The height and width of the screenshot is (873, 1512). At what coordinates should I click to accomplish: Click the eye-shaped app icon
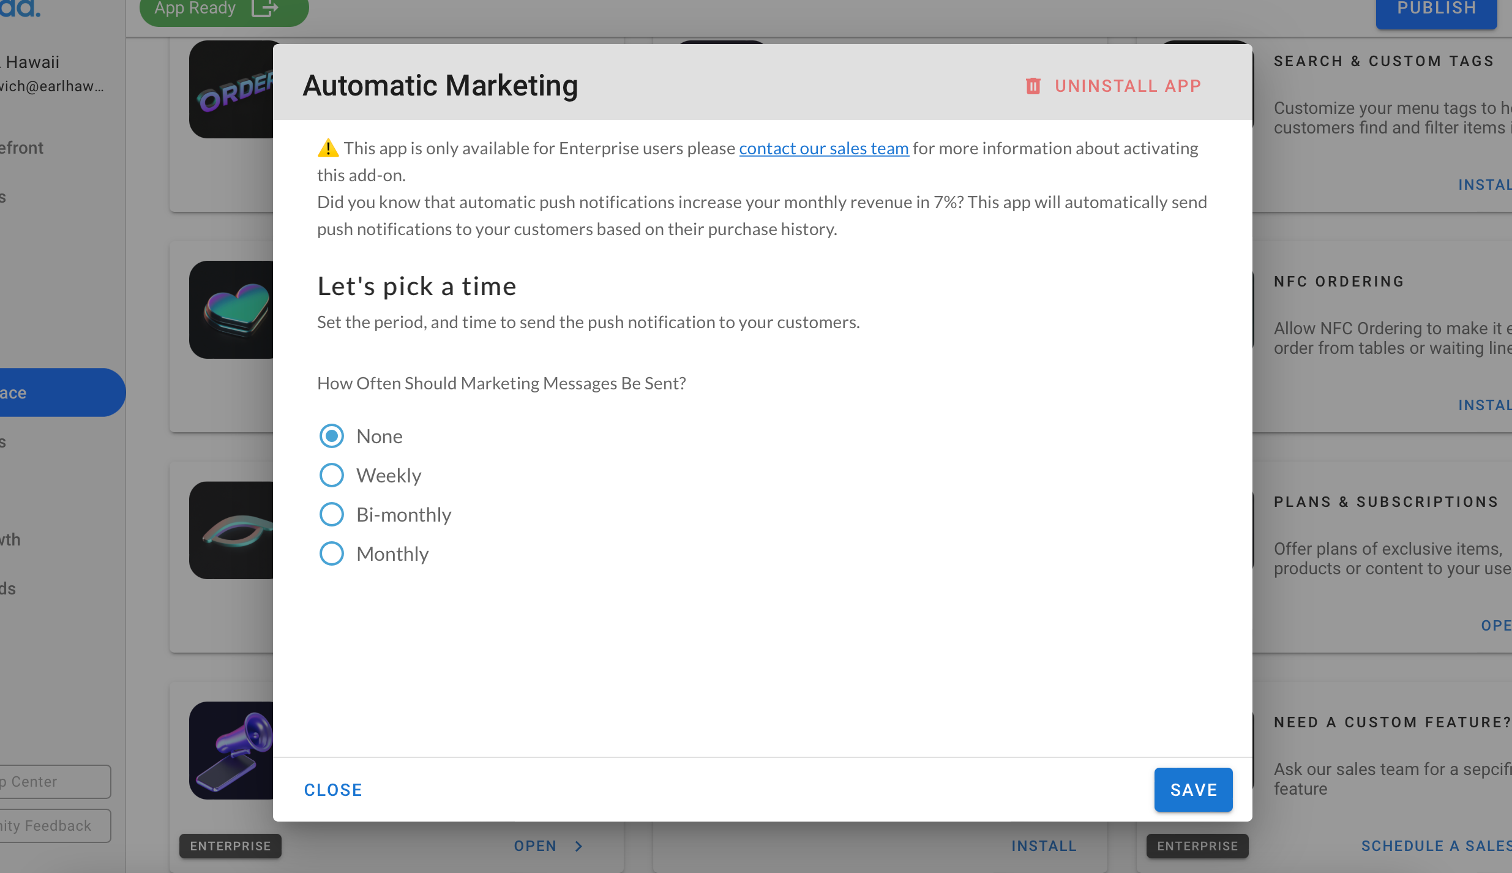point(231,530)
